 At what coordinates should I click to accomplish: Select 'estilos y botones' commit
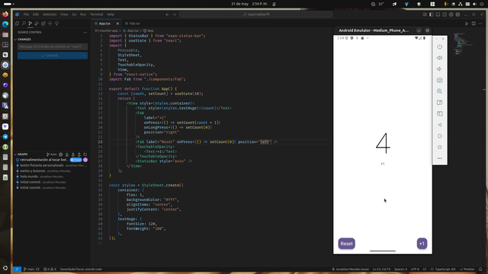33,171
